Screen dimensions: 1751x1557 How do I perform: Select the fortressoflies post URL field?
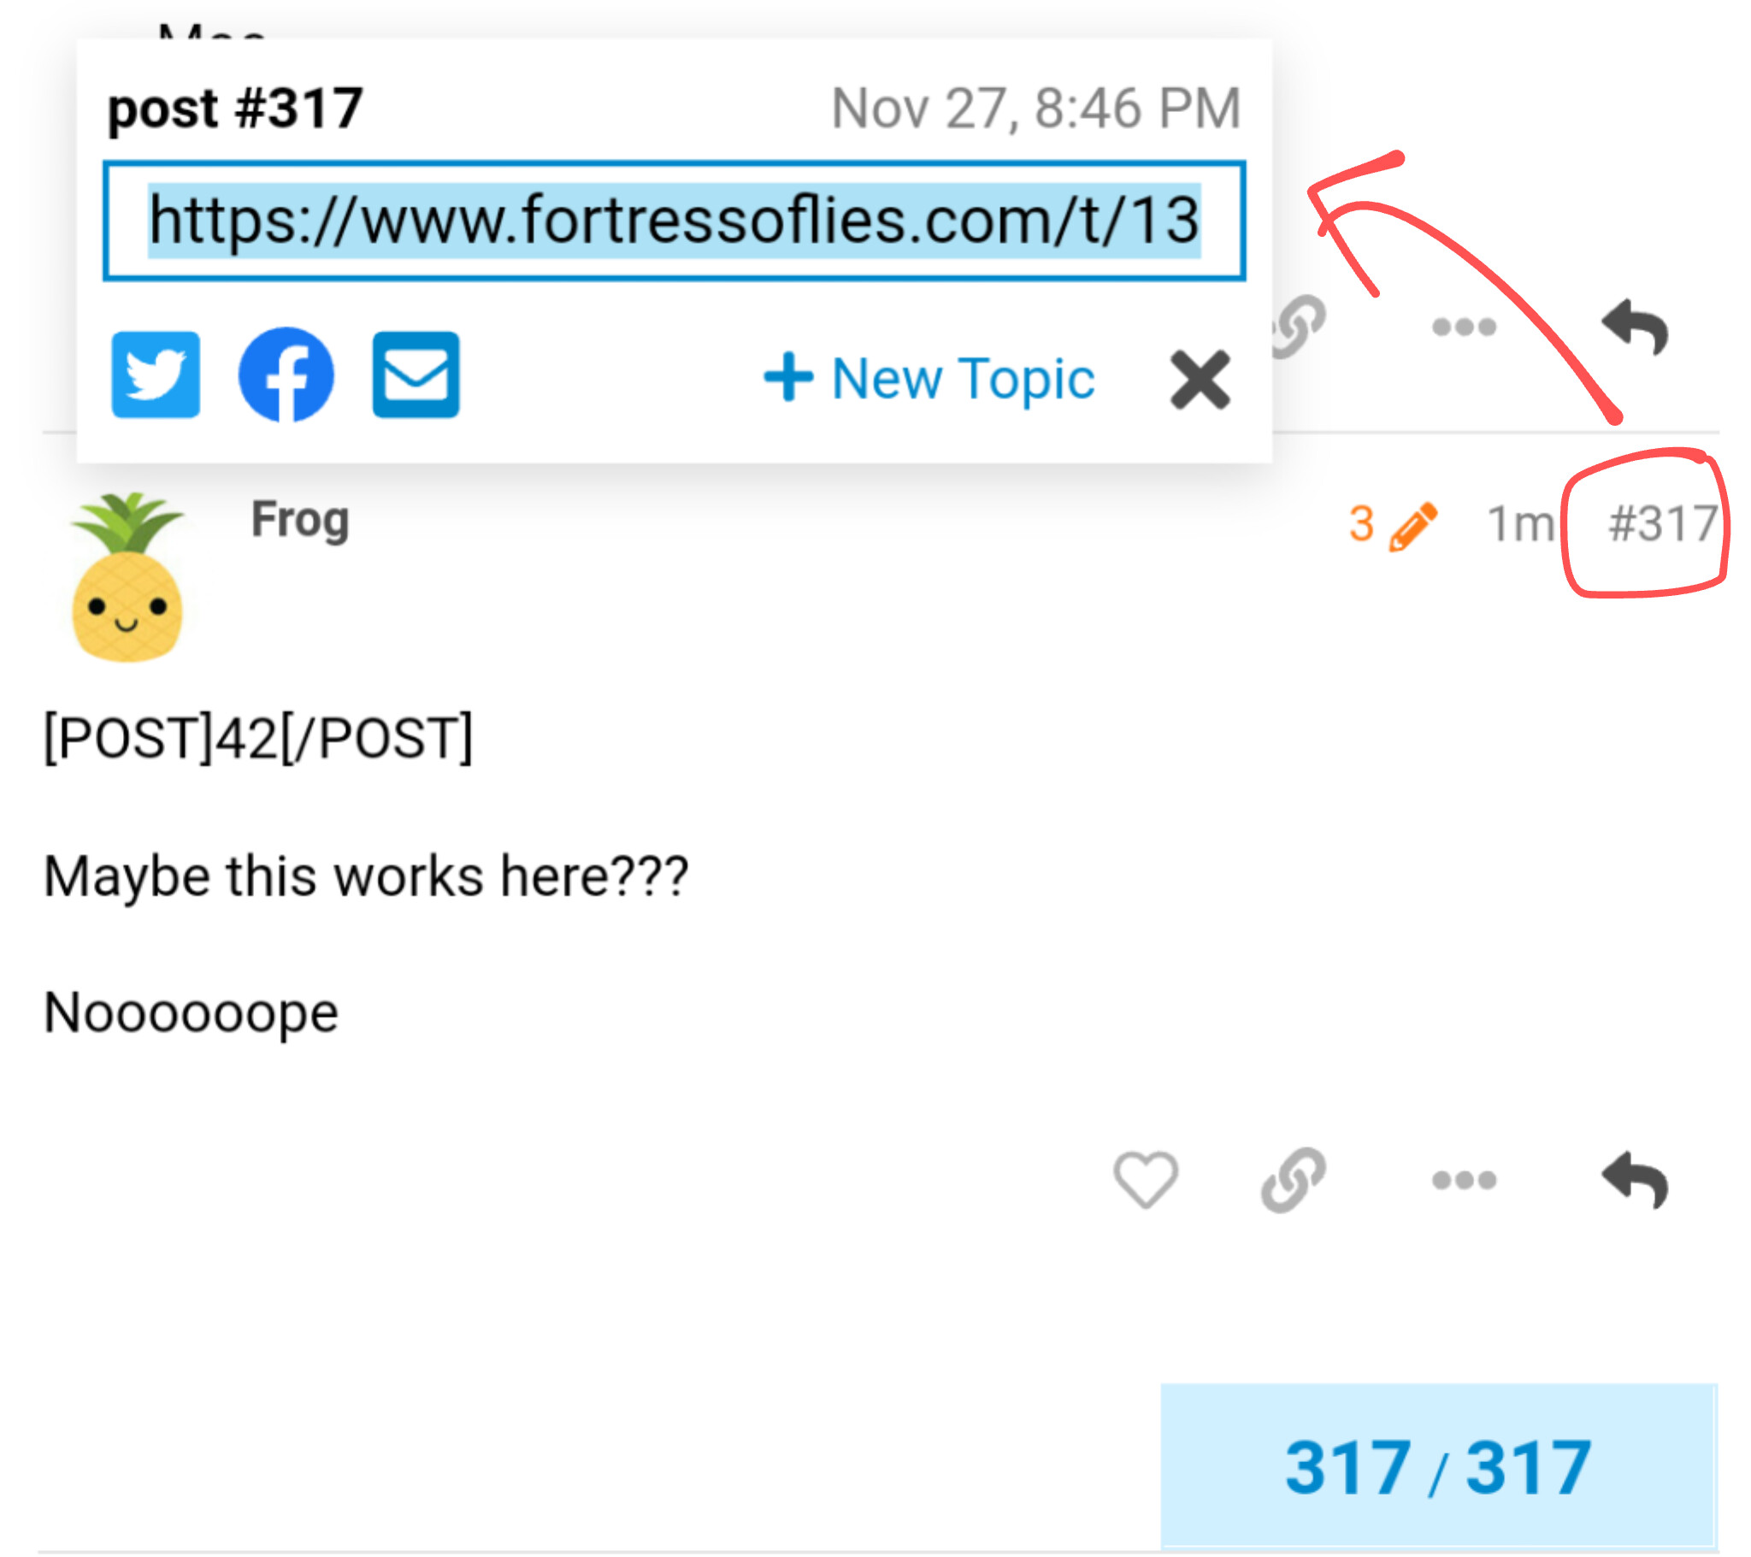[x=675, y=221]
